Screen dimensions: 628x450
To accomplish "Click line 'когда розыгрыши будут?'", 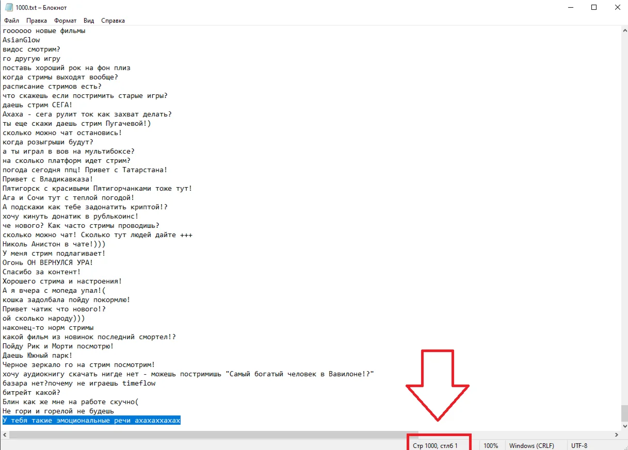I will (48, 142).
